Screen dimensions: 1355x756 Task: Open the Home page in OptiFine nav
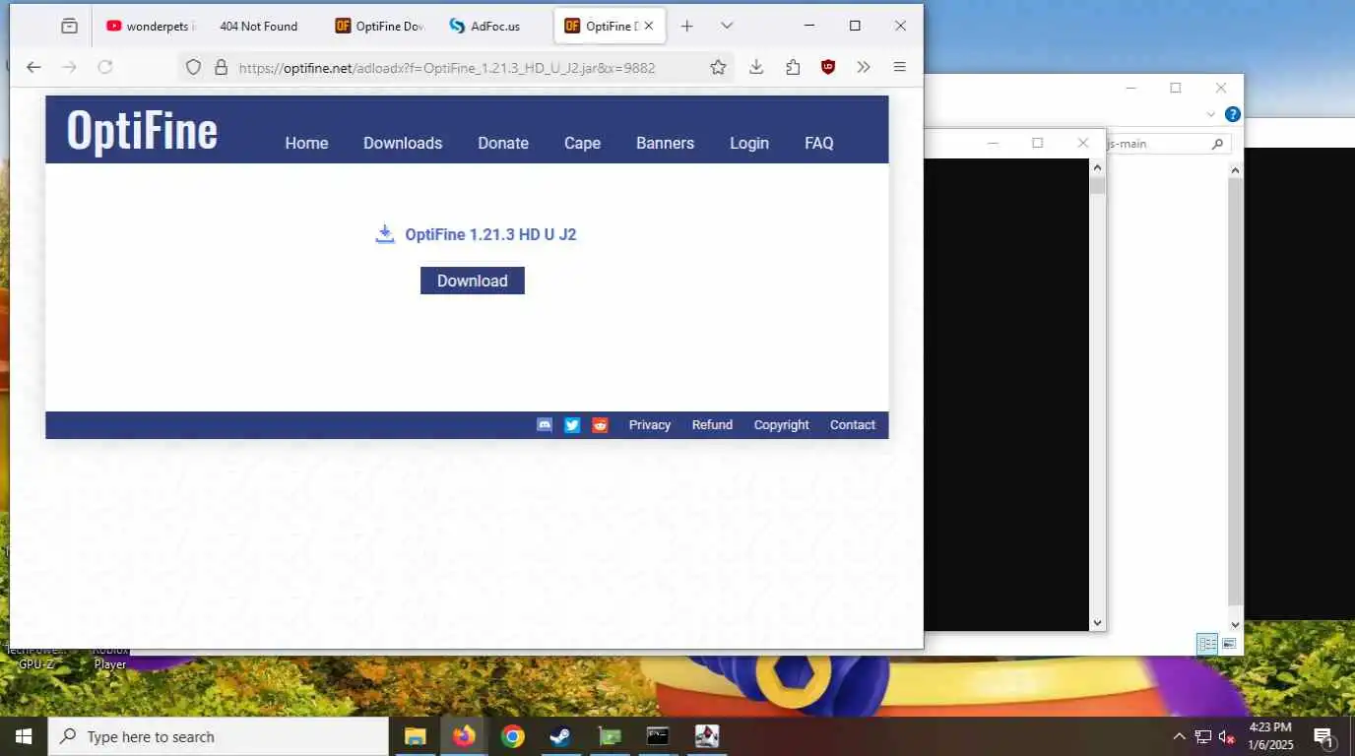306,143
